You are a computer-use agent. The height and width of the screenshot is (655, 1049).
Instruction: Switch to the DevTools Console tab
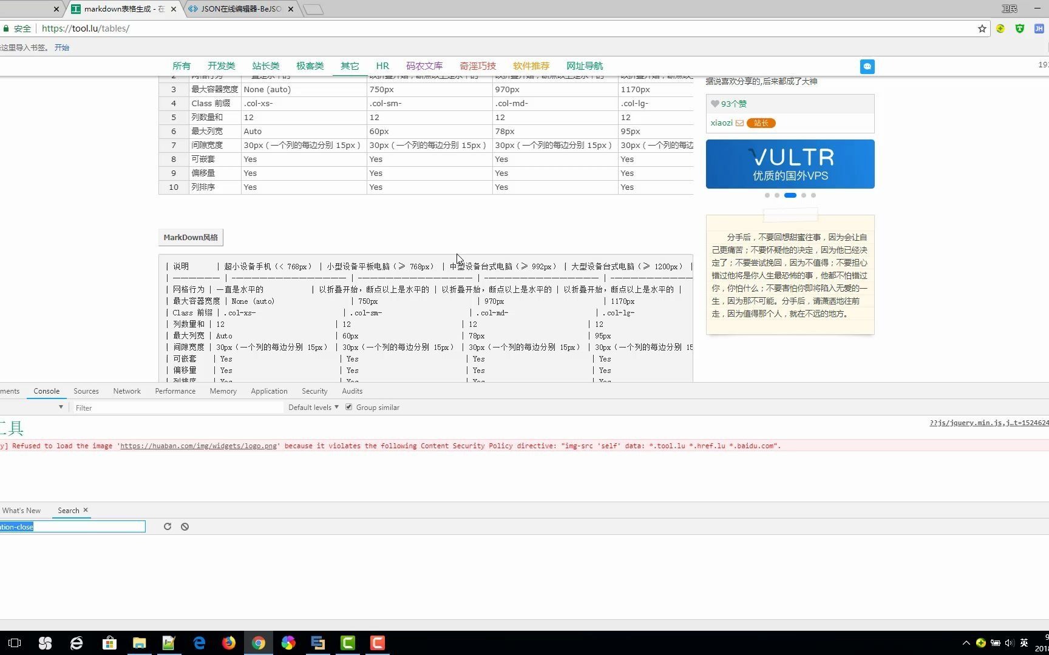pyautogui.click(x=47, y=391)
